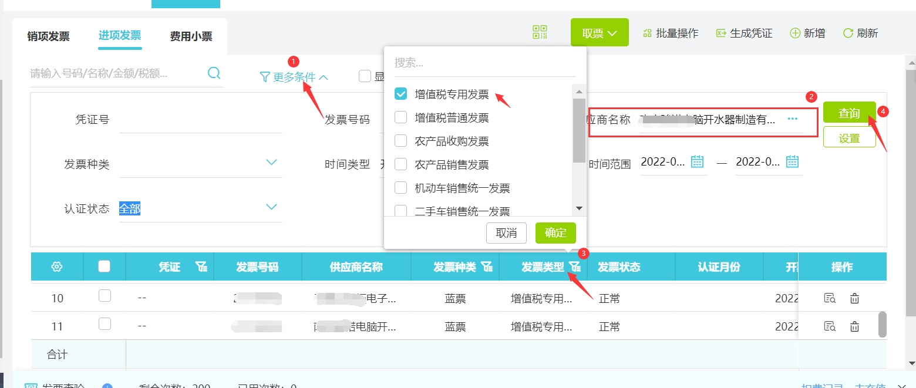
Task: Click the 批量操作 batch icon
Action: point(648,33)
